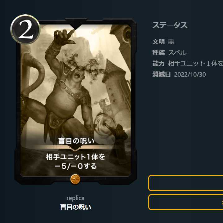The image size is (223, 223).
Task: Click the expiry date 2022/10/30
Action: pyautogui.click(x=190, y=74)
